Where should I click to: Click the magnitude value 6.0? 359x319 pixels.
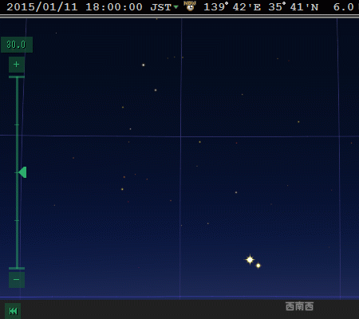click(343, 7)
